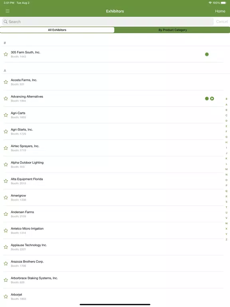Favorite Acosta Farms with the star
Screen dimensions: 230x307
tap(6, 82)
